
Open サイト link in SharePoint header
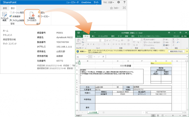tap(96, 2)
